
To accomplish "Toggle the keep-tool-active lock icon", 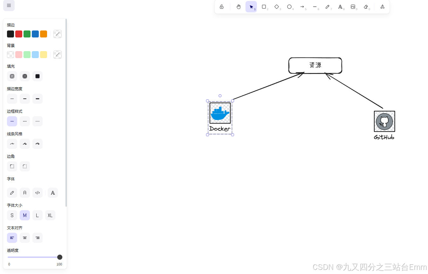I will coord(222,7).
